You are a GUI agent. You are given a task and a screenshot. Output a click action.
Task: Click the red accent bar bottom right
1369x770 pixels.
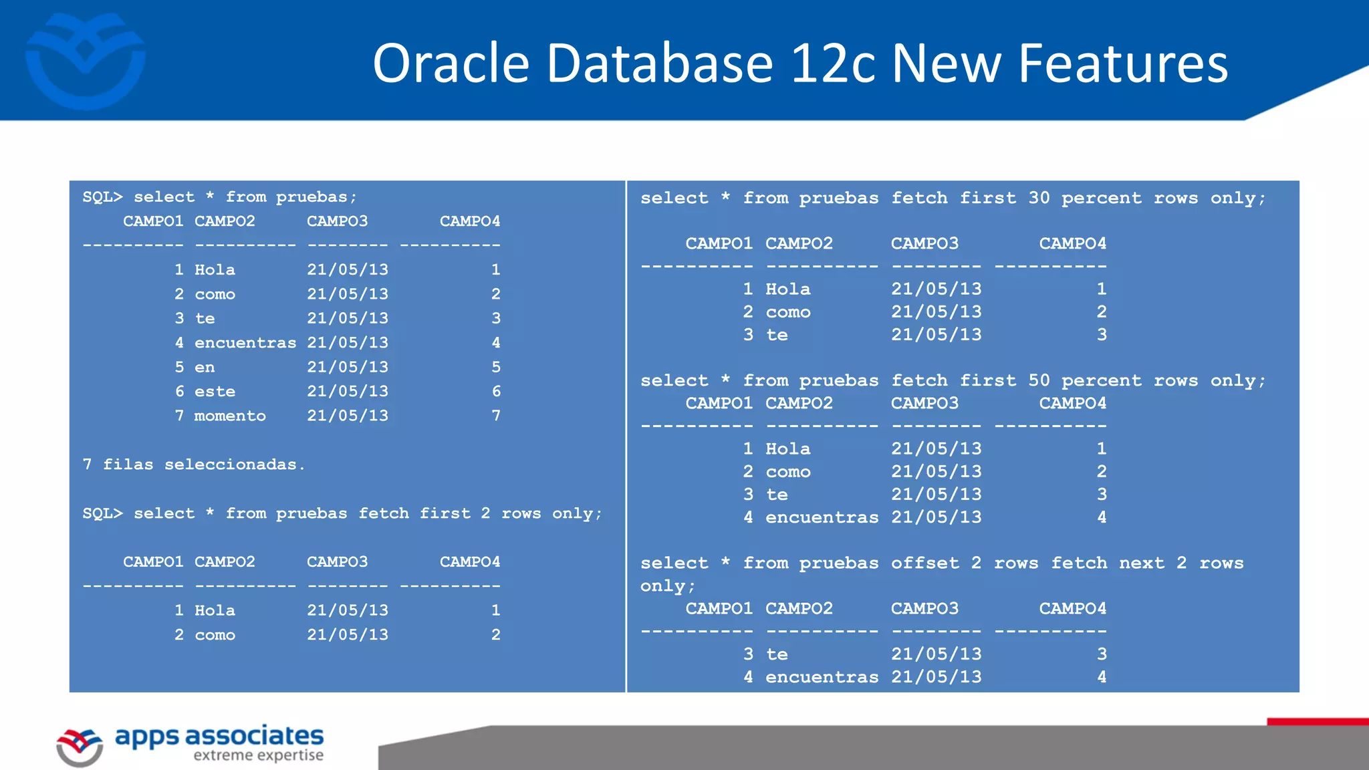[x=1317, y=721]
